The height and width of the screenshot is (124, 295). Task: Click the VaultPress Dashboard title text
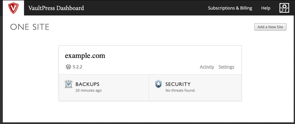[x=56, y=8]
